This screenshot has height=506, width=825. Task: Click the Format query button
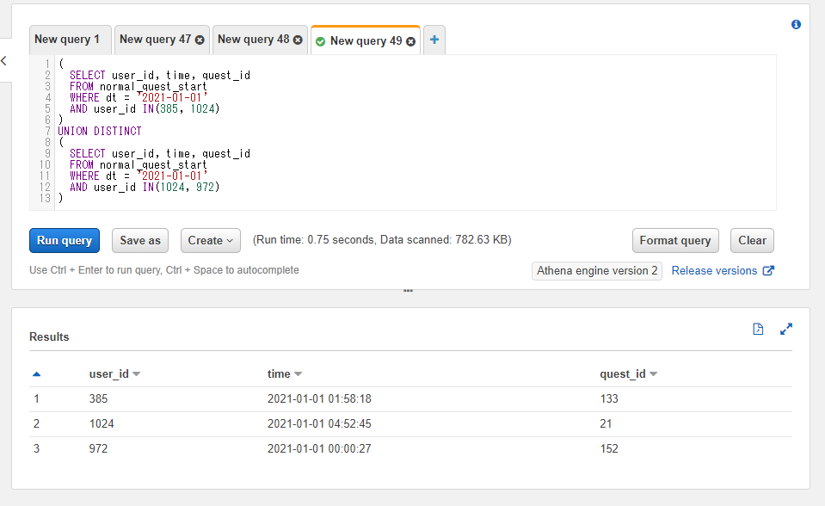coord(675,241)
